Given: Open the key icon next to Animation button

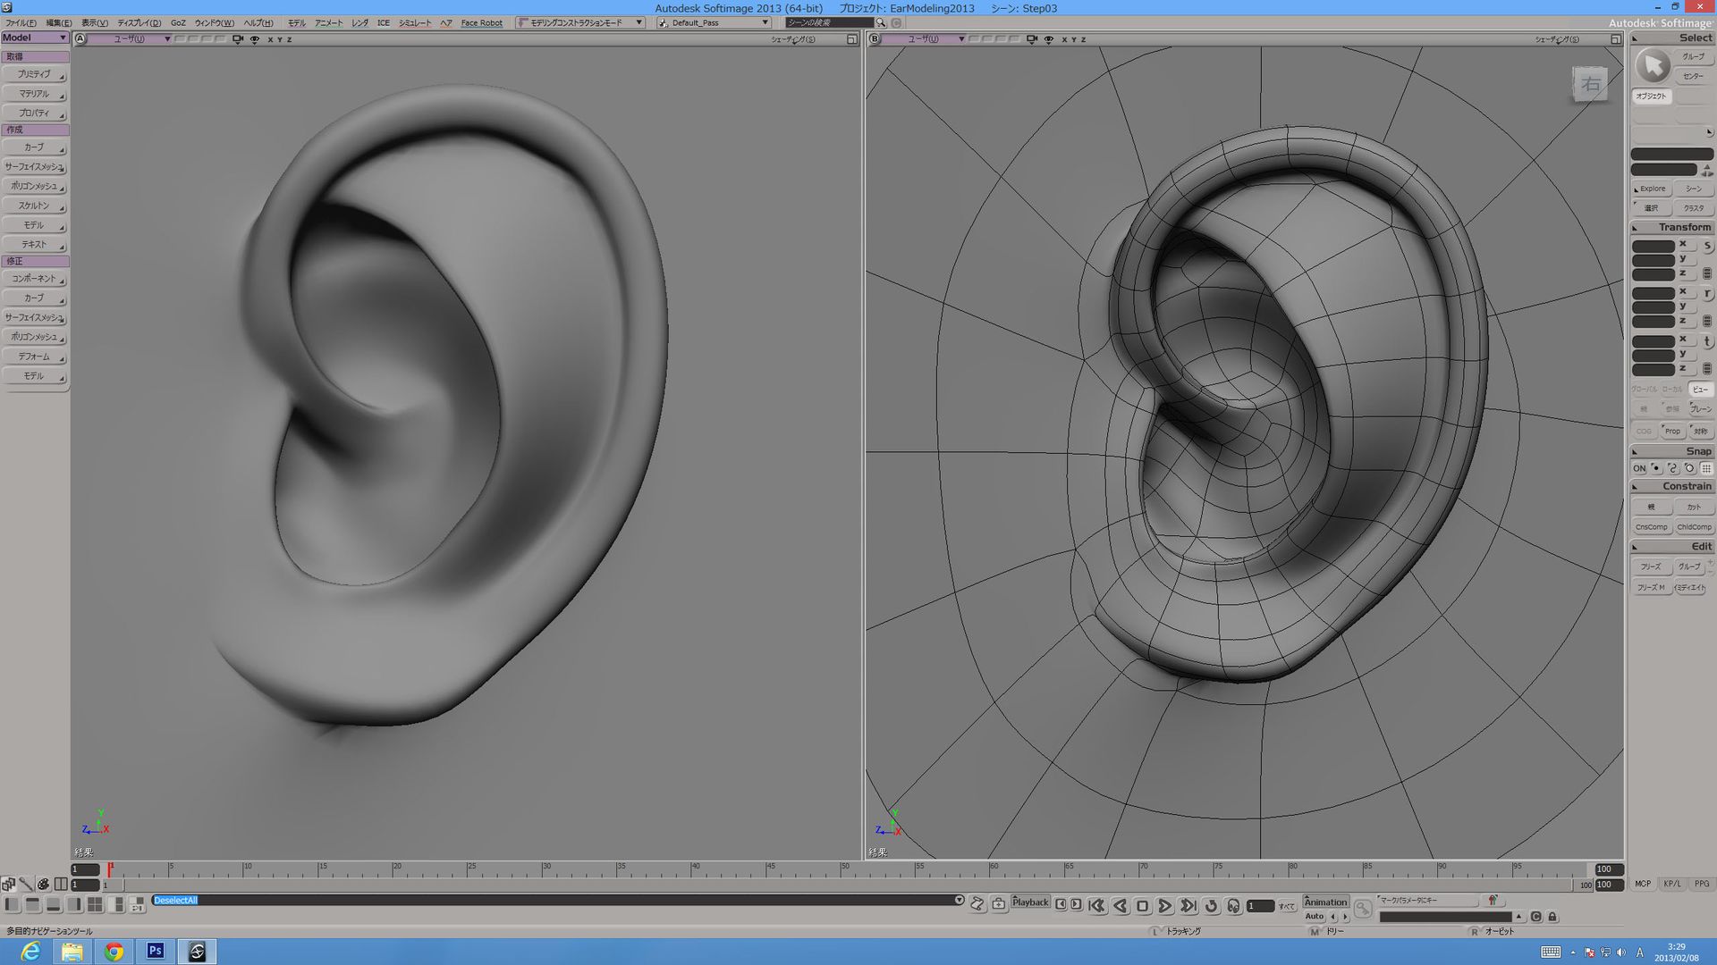Looking at the screenshot, I should [x=1363, y=909].
